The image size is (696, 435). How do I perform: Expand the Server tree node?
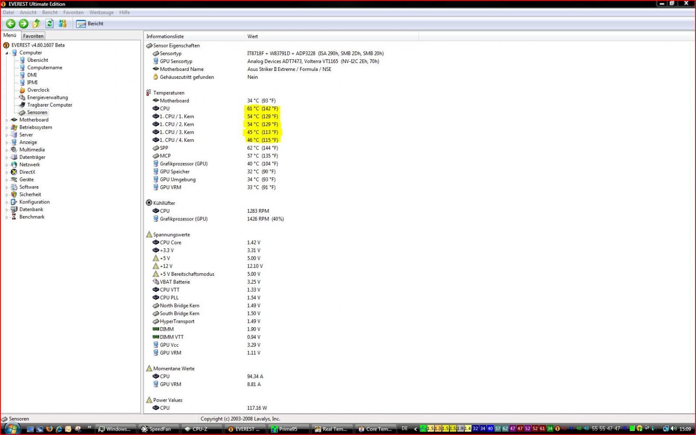(x=7, y=135)
